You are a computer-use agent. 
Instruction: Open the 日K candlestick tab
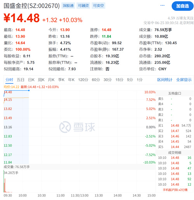[x=31, y=80]
